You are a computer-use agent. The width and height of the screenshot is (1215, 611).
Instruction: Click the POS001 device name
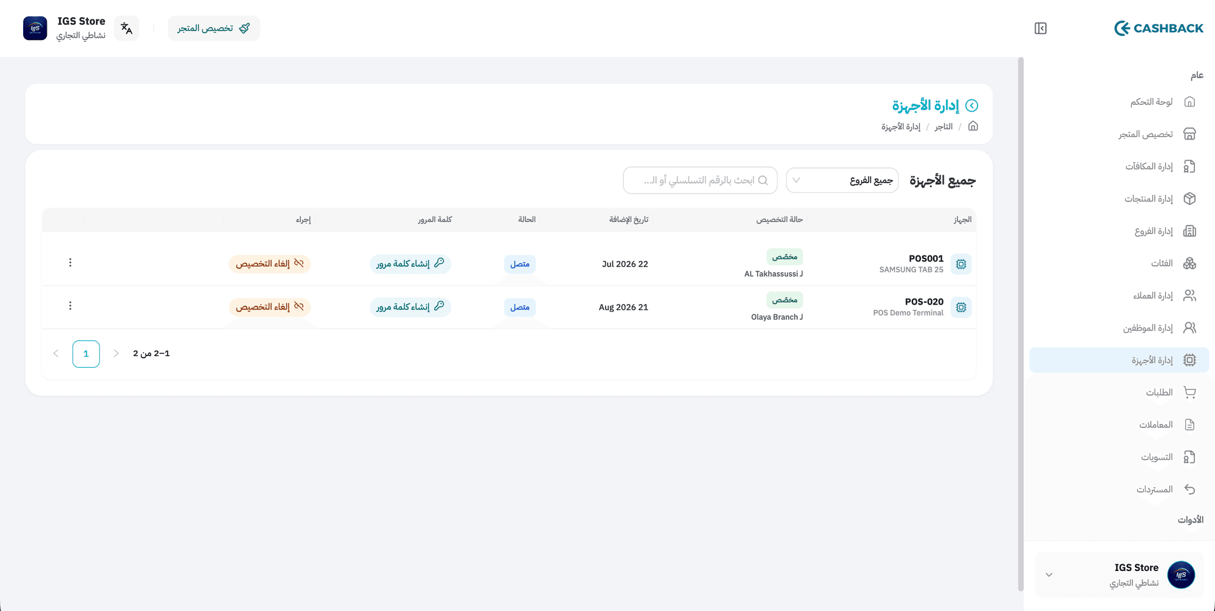[926, 258]
